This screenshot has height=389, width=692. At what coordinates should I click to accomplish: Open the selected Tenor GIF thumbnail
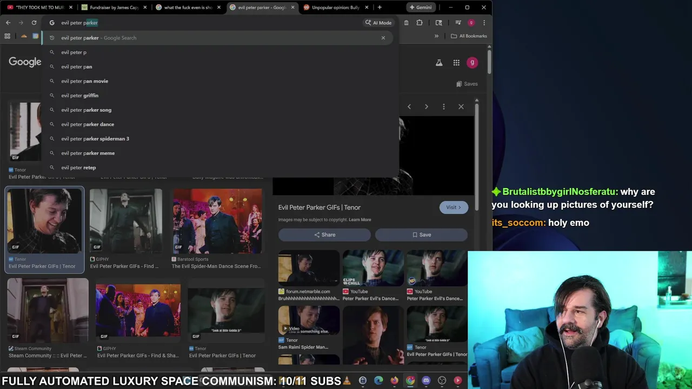coord(44,221)
